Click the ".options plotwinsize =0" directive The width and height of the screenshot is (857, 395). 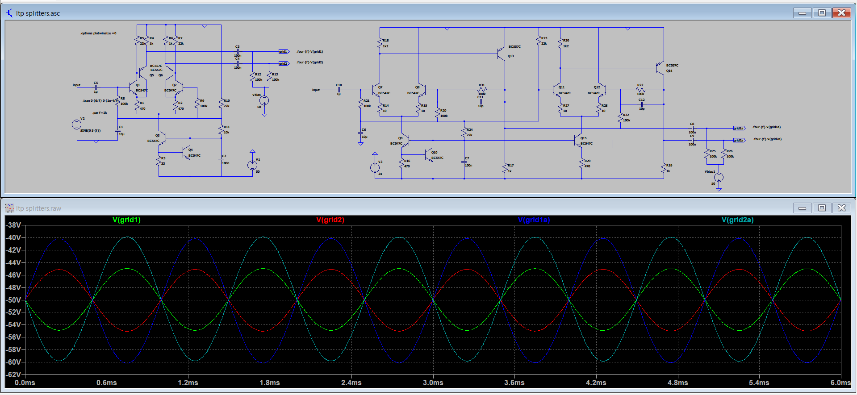(x=98, y=33)
